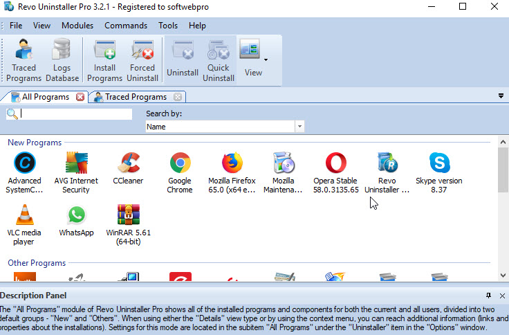Click the Other Programs group header
Viewport: 509px width, 335px height.
37,263
